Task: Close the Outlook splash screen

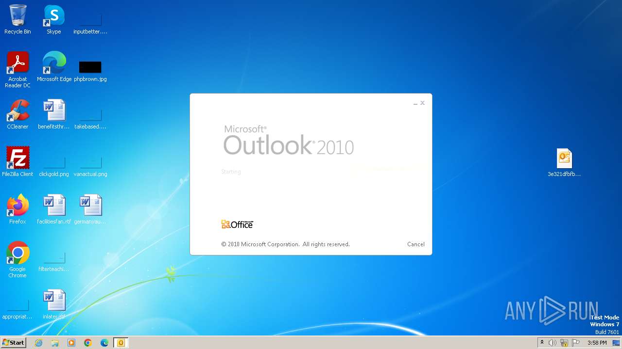Action: point(422,103)
